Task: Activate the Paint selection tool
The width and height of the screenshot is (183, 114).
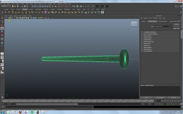Action: (x=2, y=25)
